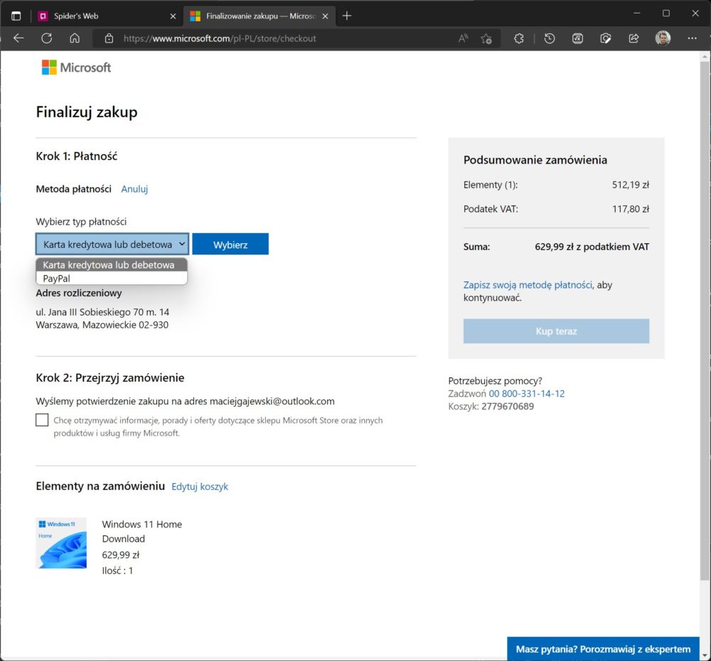
Task: Open the Porozmawiaj z ekspertem chat button
Action: (x=603, y=649)
